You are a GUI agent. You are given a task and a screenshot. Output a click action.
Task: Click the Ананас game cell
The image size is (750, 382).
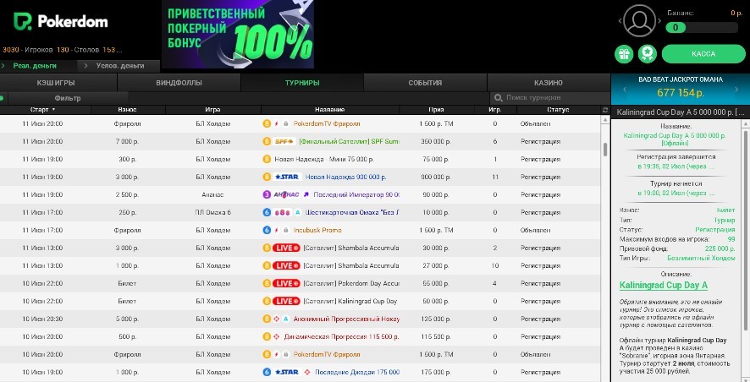point(212,195)
